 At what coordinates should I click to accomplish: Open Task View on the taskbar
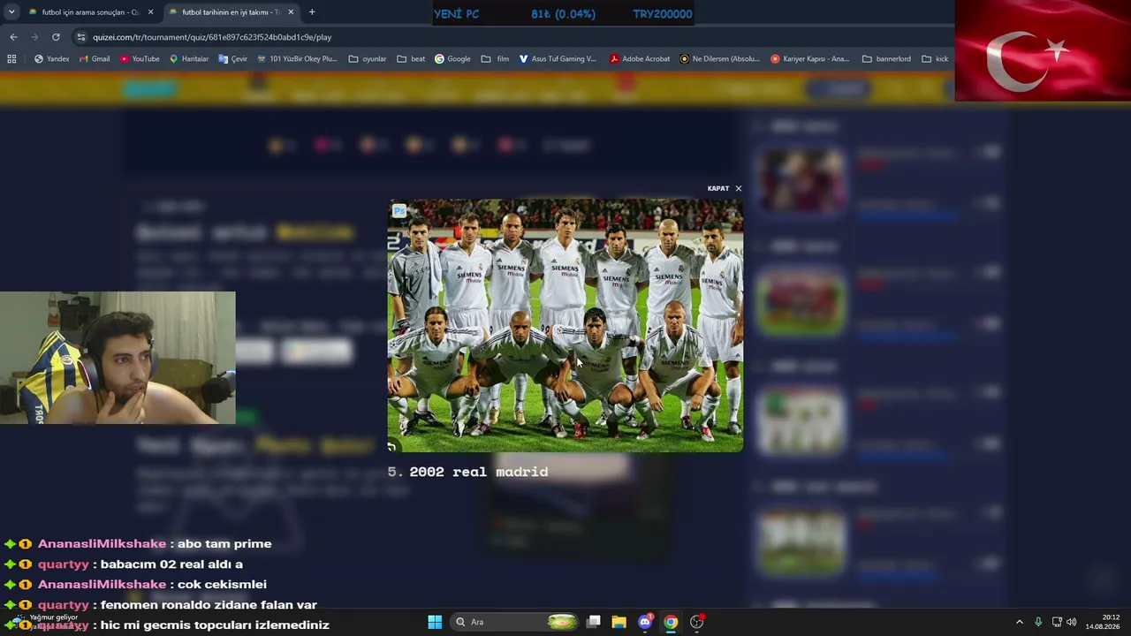pyautogui.click(x=594, y=622)
